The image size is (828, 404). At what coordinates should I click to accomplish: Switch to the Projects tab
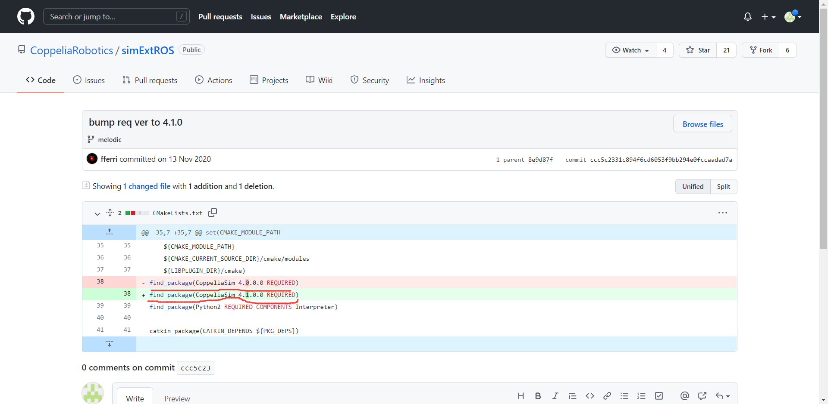coord(269,80)
